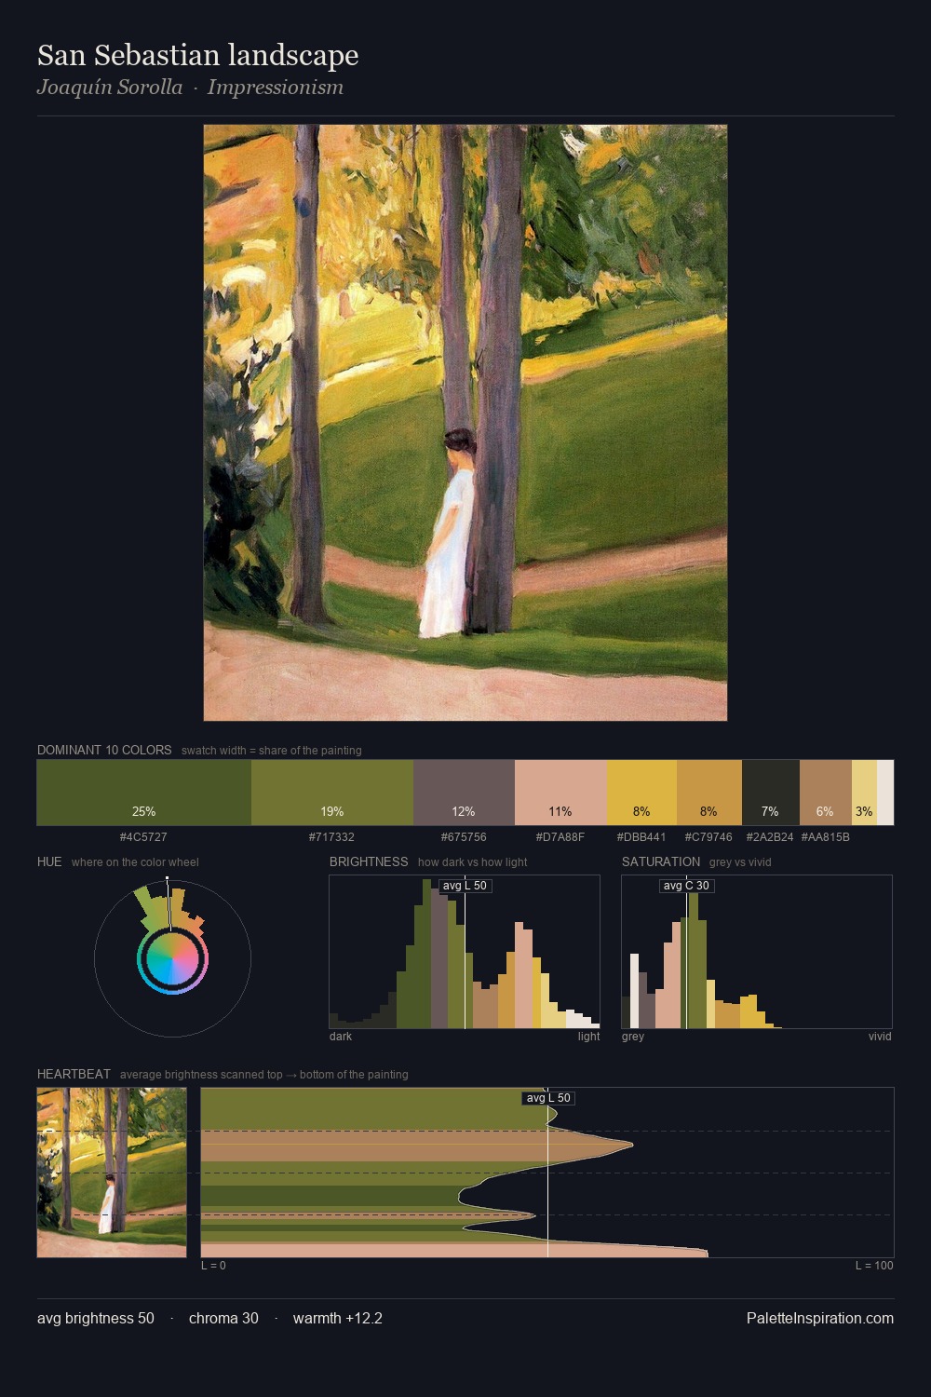Viewport: 931px width, 1397px height.
Task: Click the '#DBB441' hex code label
Action: pos(641,837)
